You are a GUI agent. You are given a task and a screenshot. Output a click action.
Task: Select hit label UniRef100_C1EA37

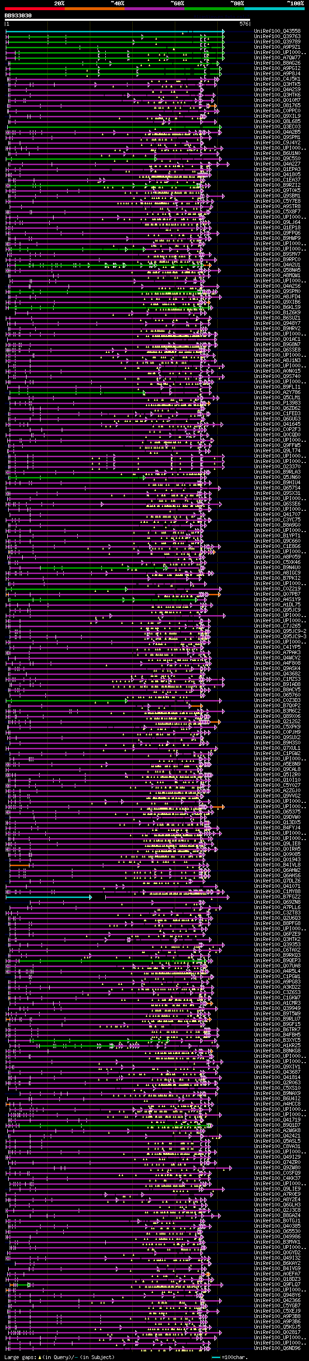(277, 180)
